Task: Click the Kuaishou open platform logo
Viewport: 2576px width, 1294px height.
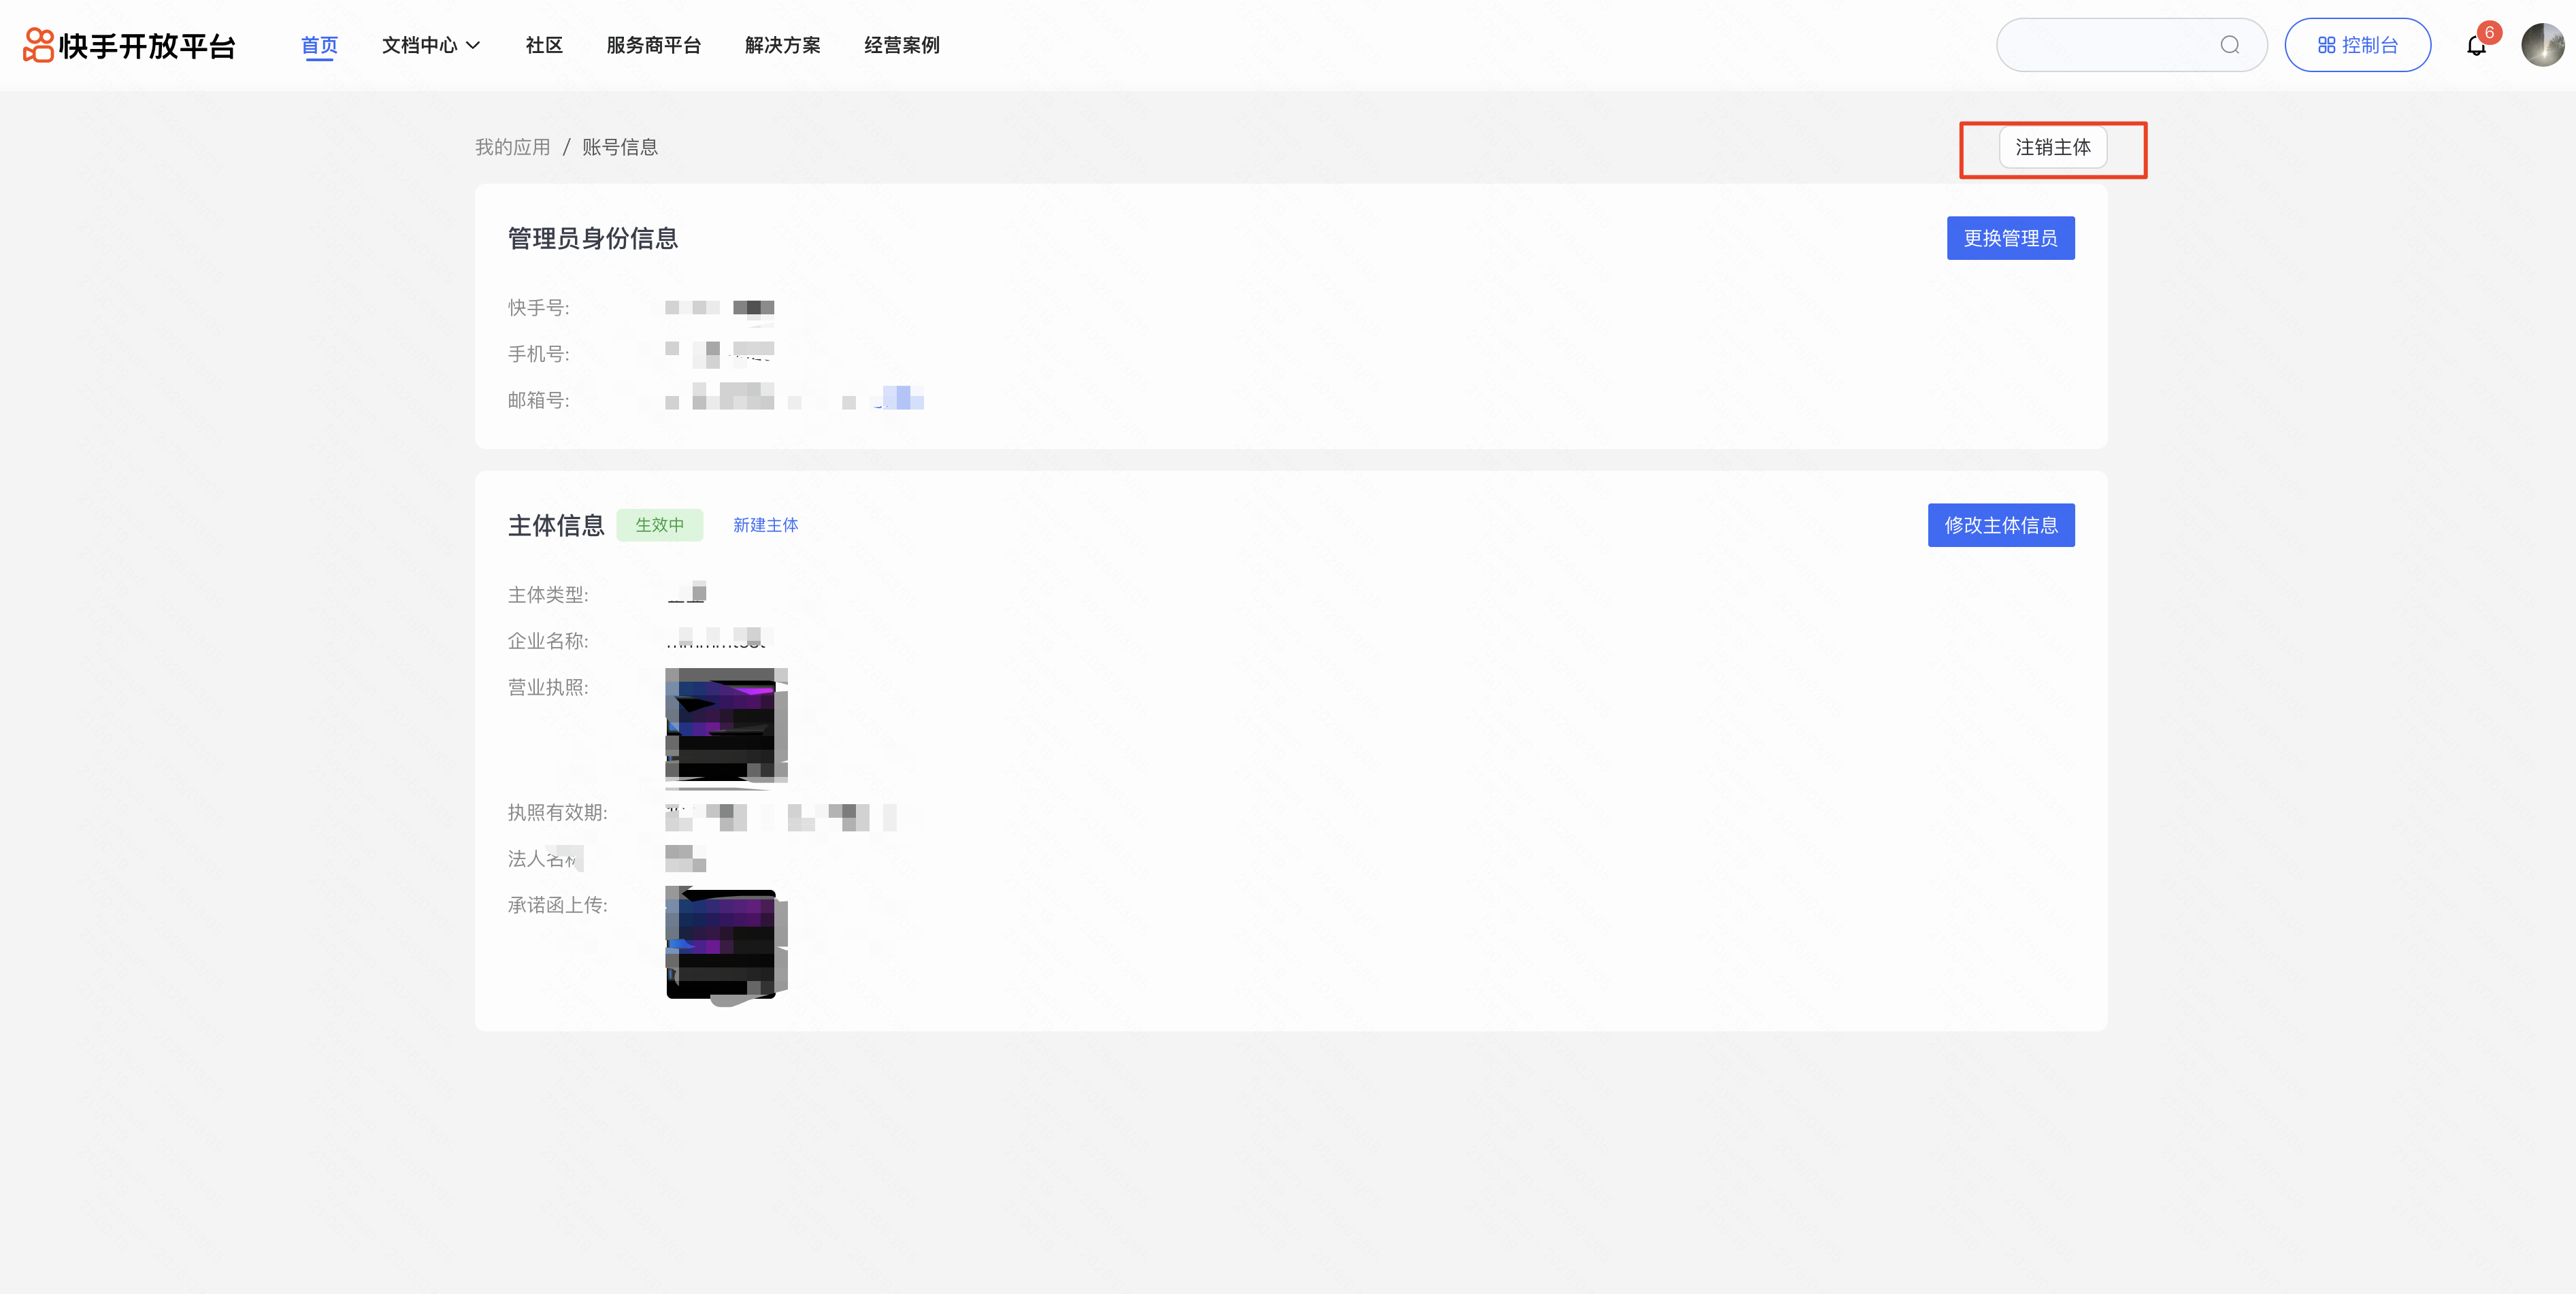Action: pyautogui.click(x=130, y=45)
